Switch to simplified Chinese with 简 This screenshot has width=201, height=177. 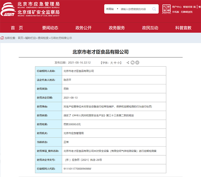tap(194, 7)
